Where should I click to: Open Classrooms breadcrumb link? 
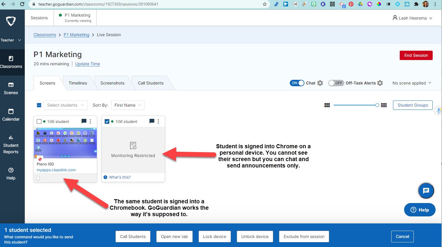pos(45,35)
